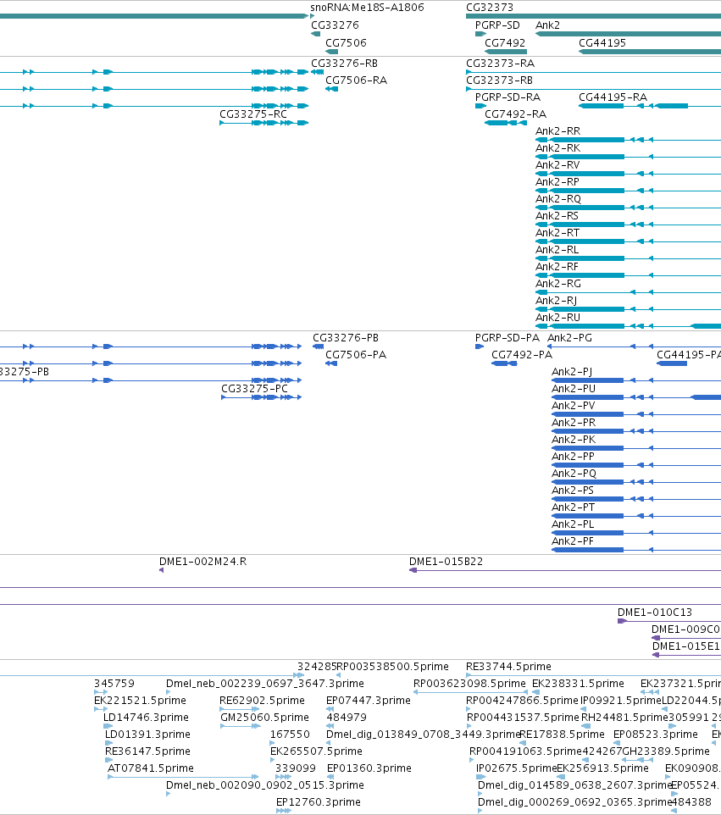This screenshot has width=721, height=815.
Task: Click protein CG33275-PC
Action: [254, 389]
